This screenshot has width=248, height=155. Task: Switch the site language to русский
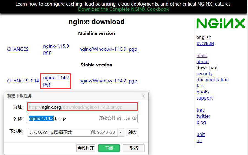coord(205,43)
